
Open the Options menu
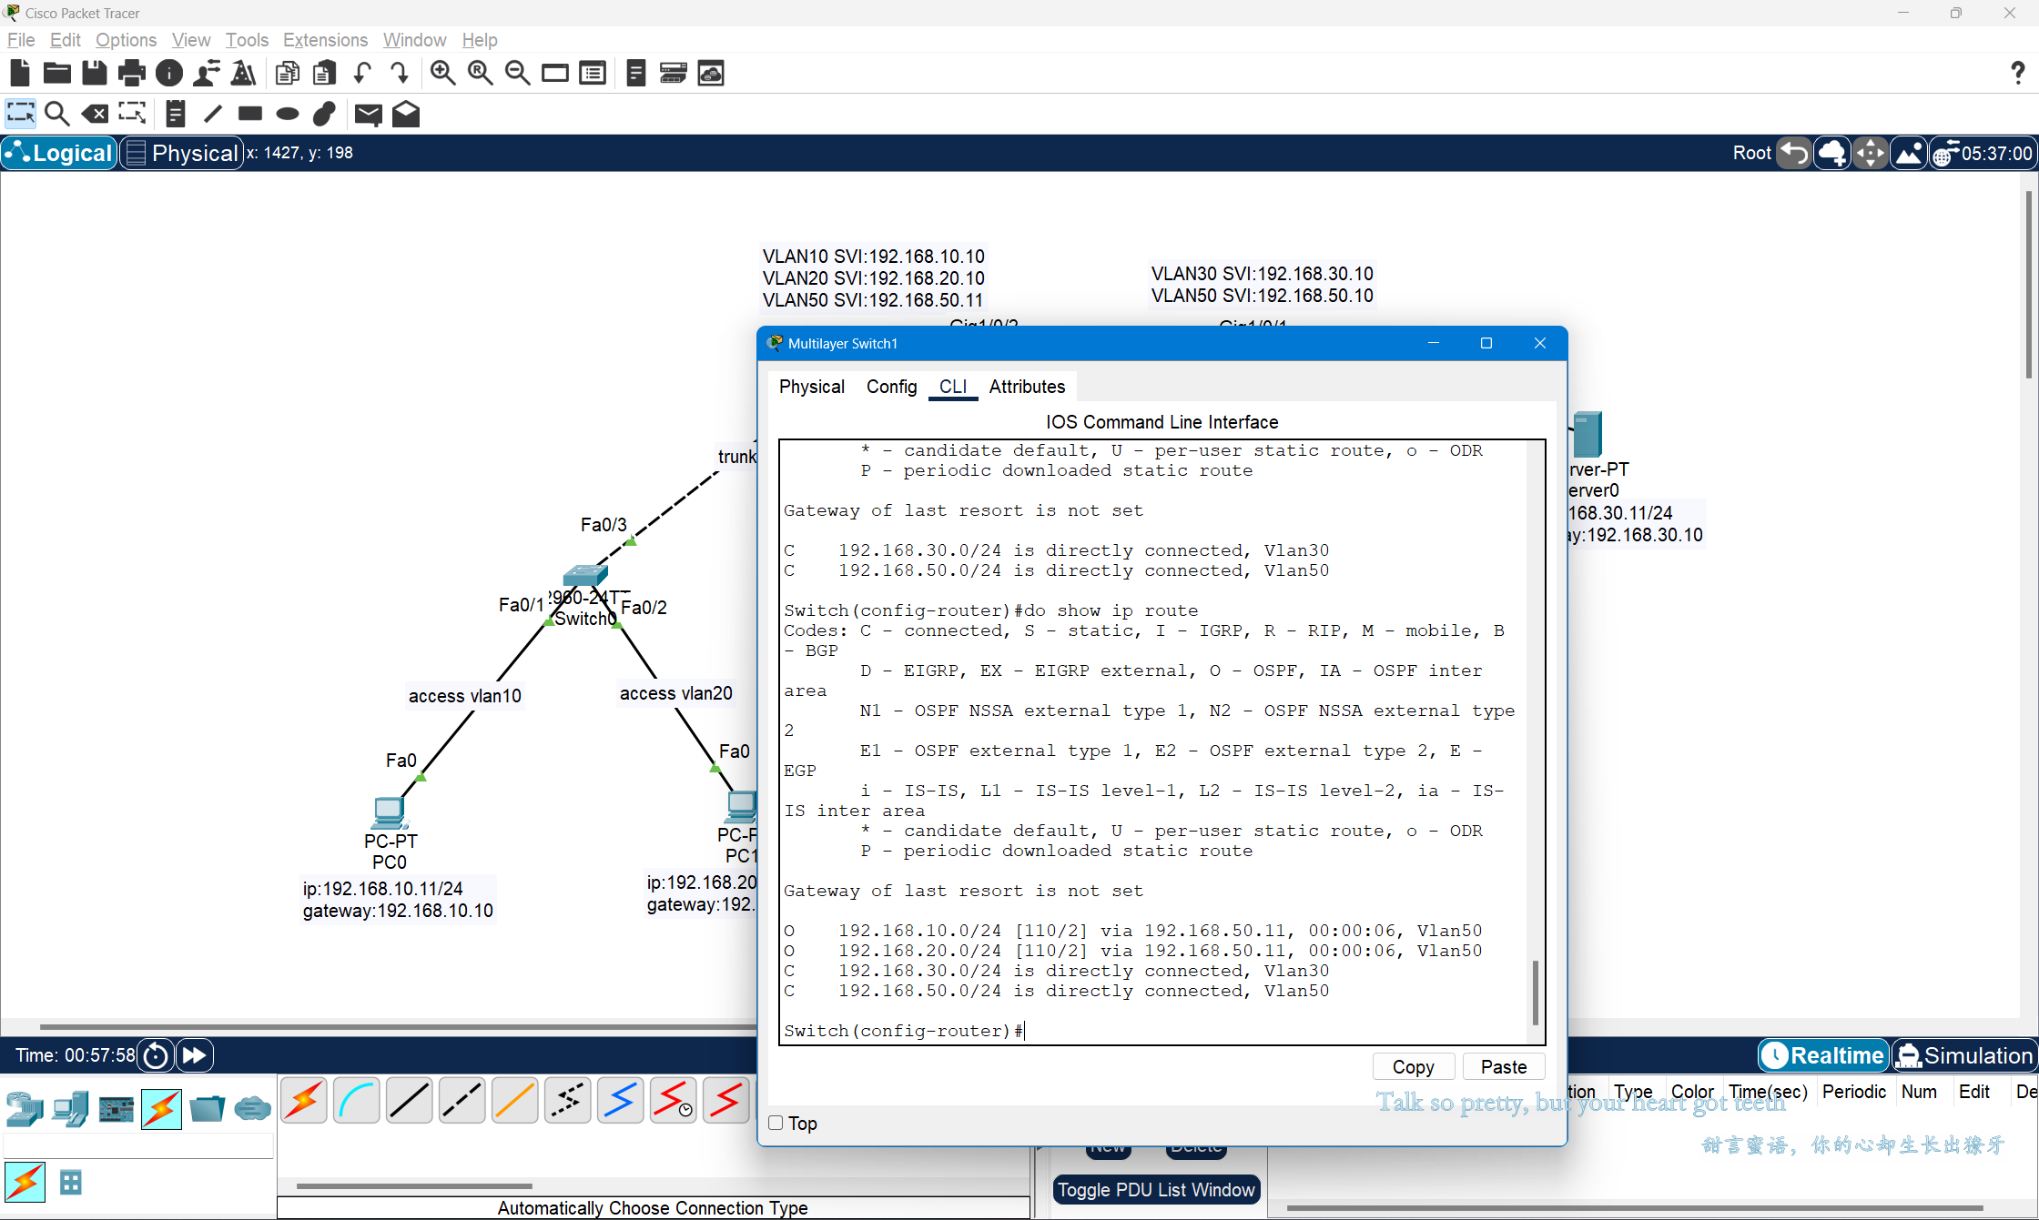point(126,40)
